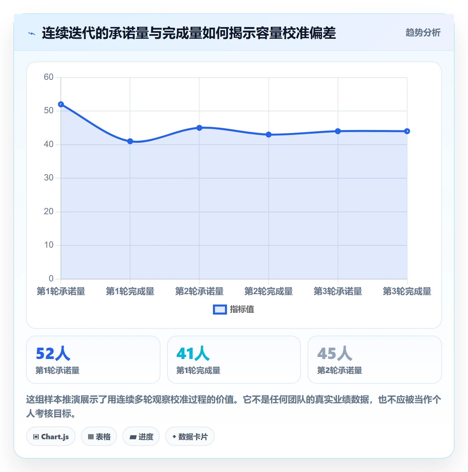The image size is (468, 472).
Task: Click the 第3轮承诺量 x-axis label
Action: [338, 291]
